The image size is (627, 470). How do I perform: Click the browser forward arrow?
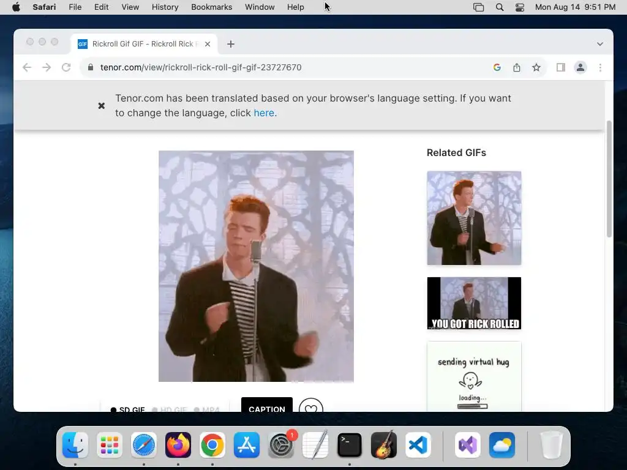[x=47, y=67]
